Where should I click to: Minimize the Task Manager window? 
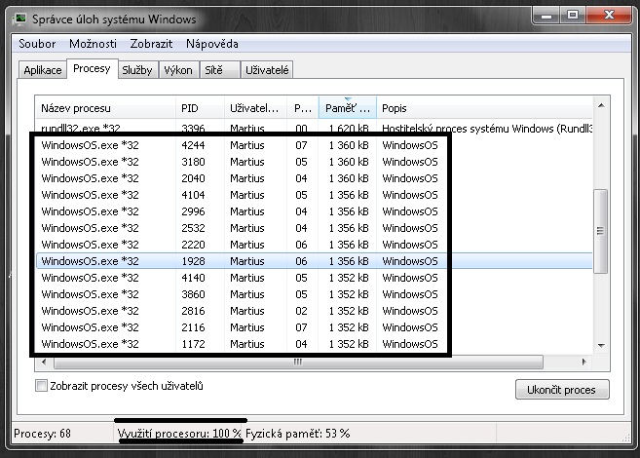(x=546, y=16)
